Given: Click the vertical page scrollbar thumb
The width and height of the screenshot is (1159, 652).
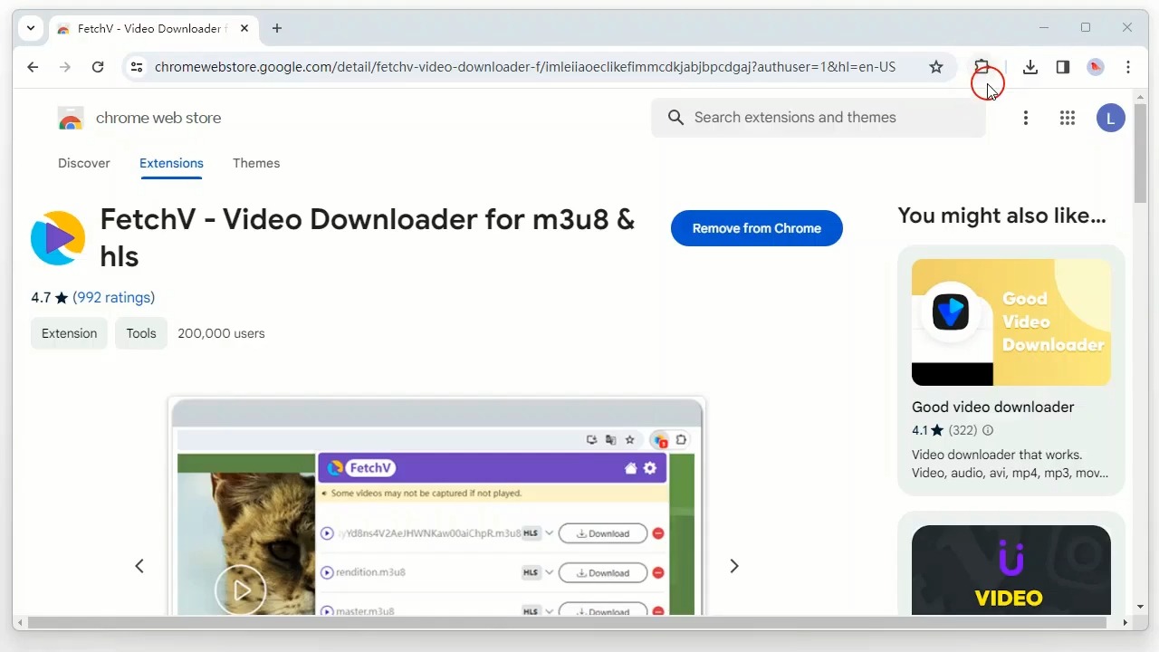Looking at the screenshot, I should click(x=1141, y=153).
